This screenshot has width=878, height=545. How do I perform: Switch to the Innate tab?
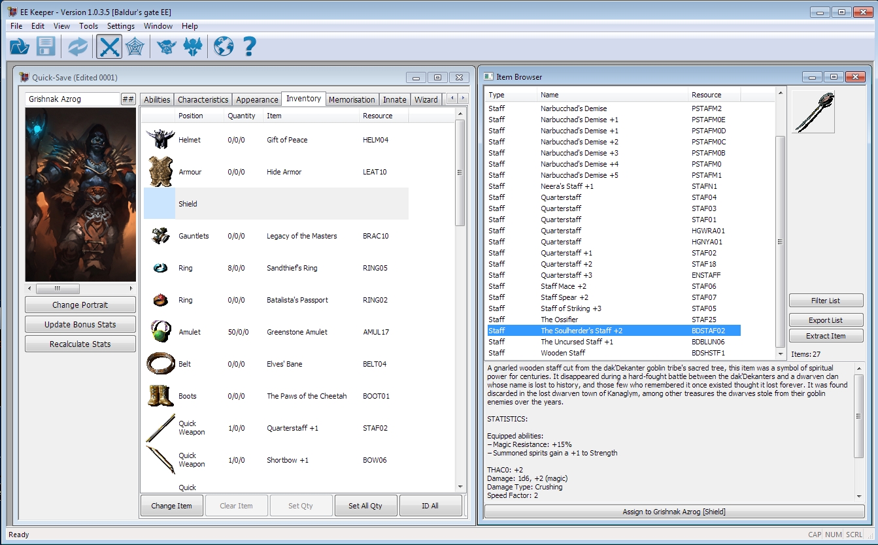[395, 99]
